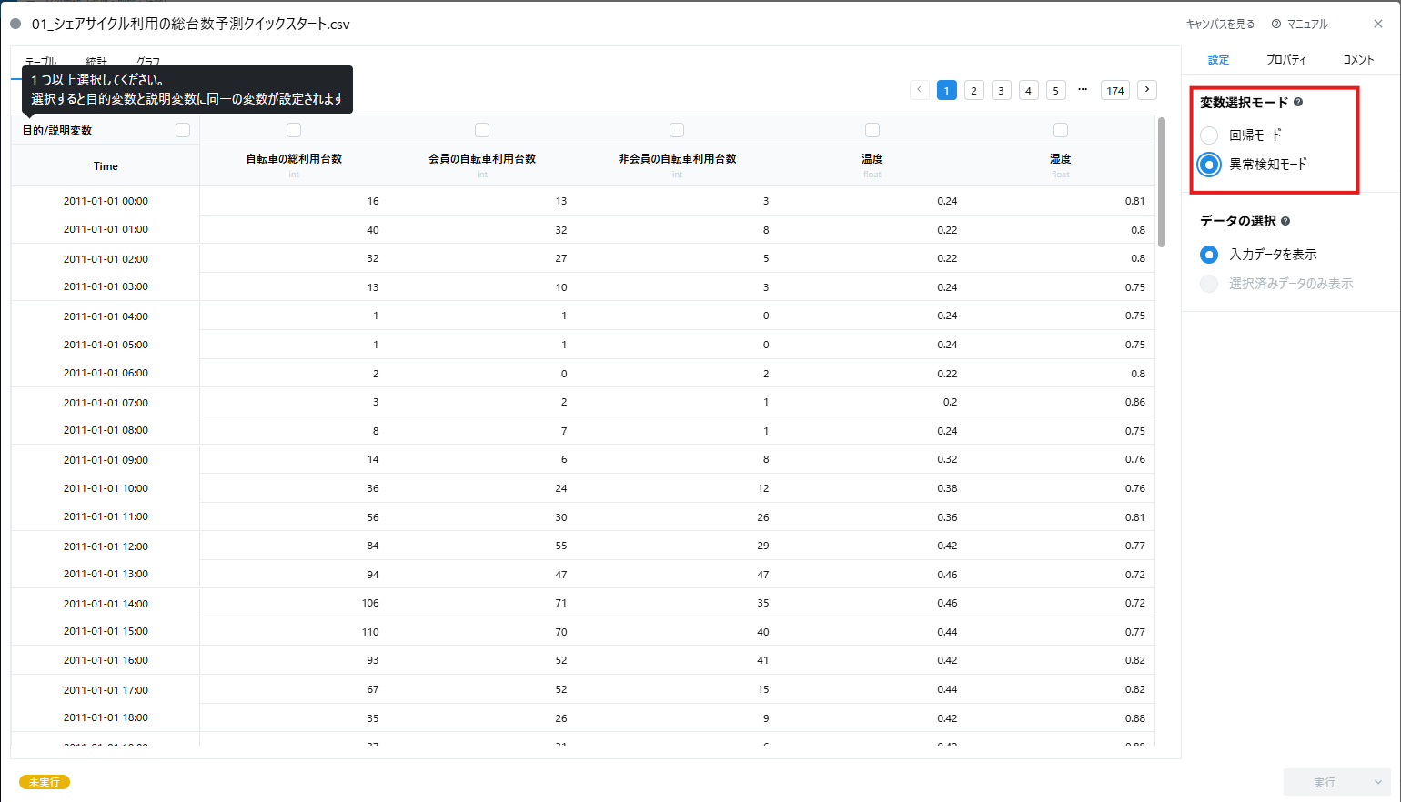Open the 統計 tab
The image size is (1401, 802).
tap(96, 62)
